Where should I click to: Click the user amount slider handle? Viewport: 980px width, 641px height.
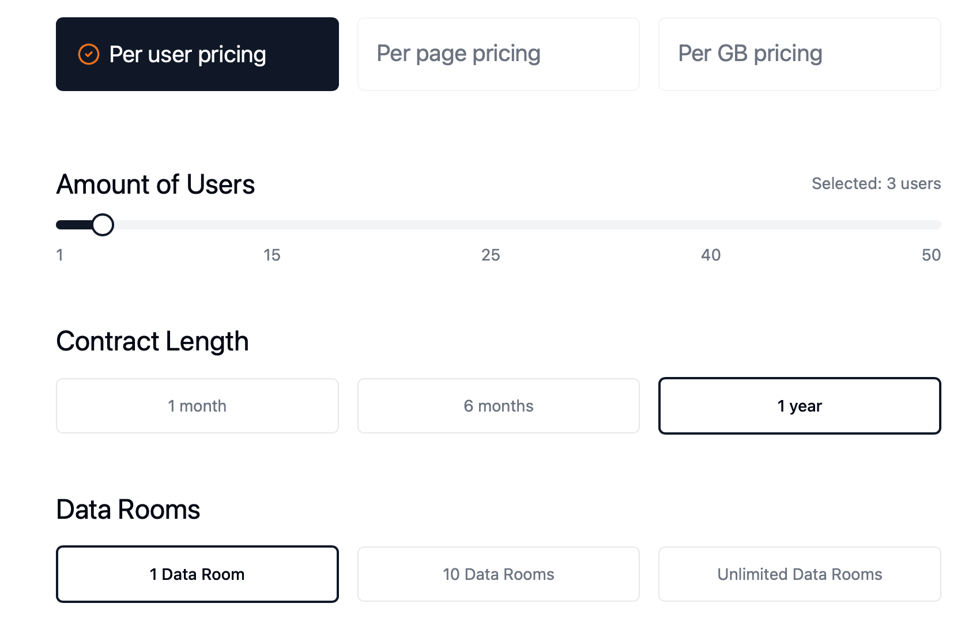(x=103, y=225)
